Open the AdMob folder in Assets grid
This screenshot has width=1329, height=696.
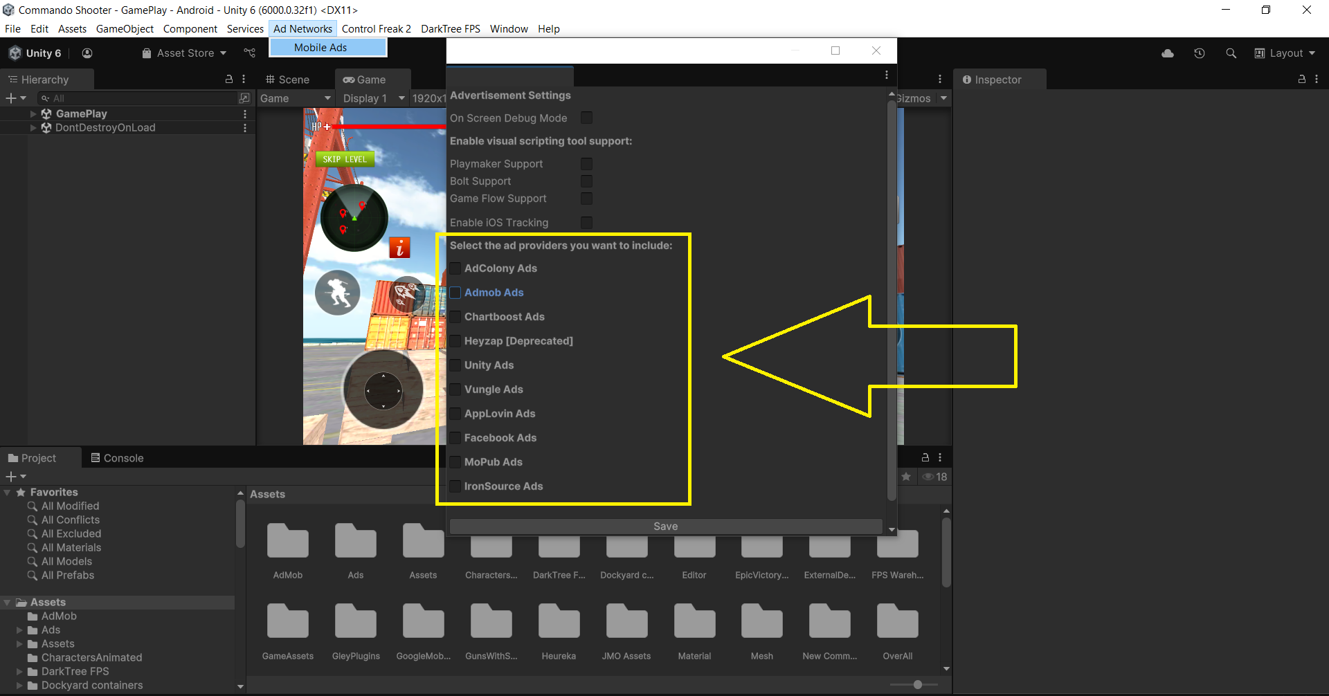288,543
